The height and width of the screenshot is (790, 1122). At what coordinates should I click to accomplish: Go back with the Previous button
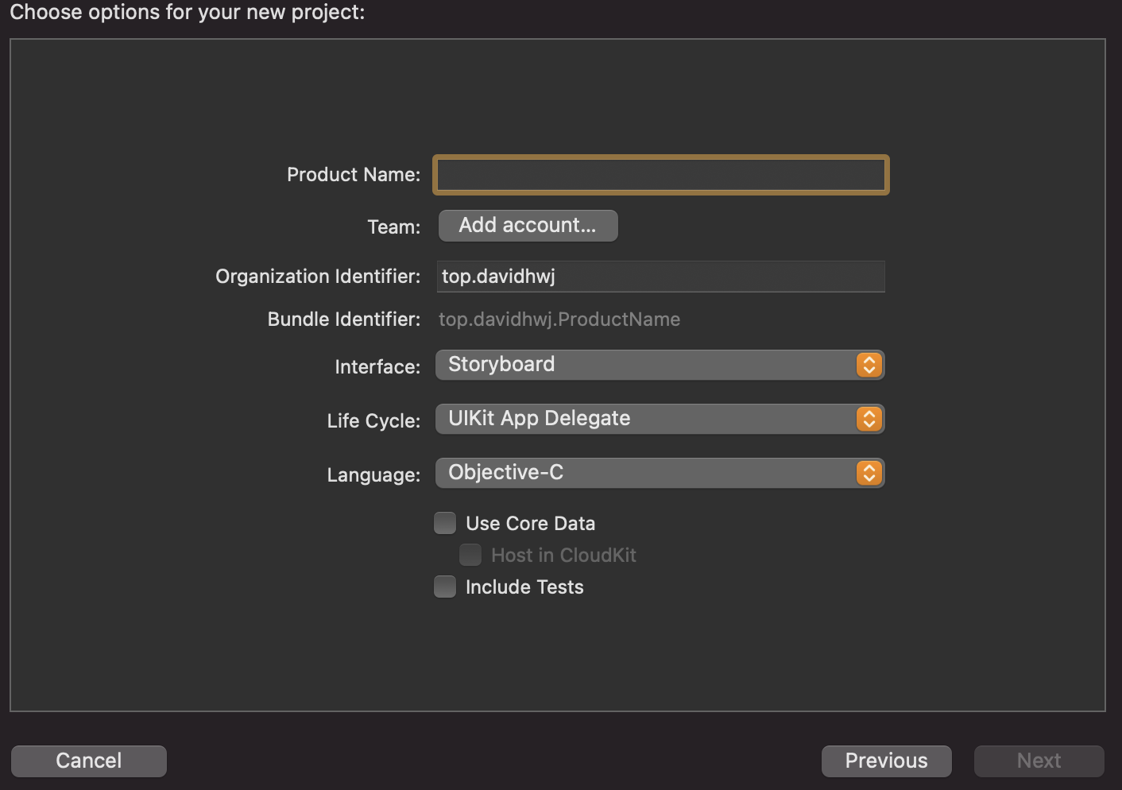coord(886,761)
